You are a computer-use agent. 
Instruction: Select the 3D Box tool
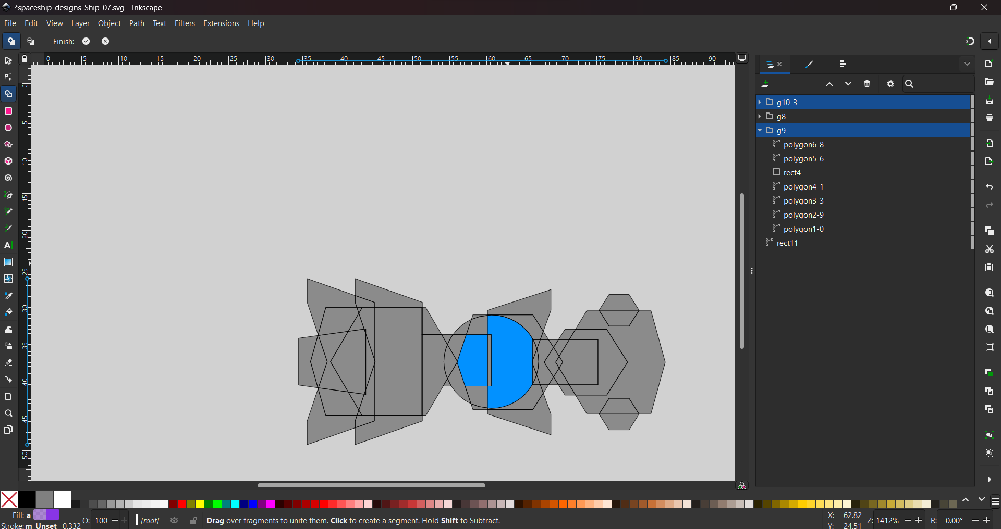(8, 161)
